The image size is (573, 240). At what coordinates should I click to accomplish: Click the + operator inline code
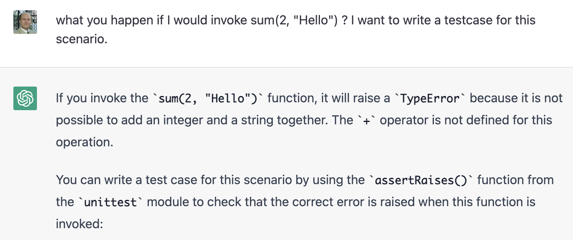click(x=366, y=120)
